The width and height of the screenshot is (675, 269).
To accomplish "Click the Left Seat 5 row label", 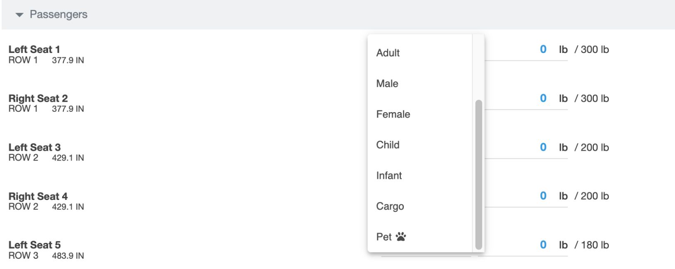I will pyautogui.click(x=34, y=245).
